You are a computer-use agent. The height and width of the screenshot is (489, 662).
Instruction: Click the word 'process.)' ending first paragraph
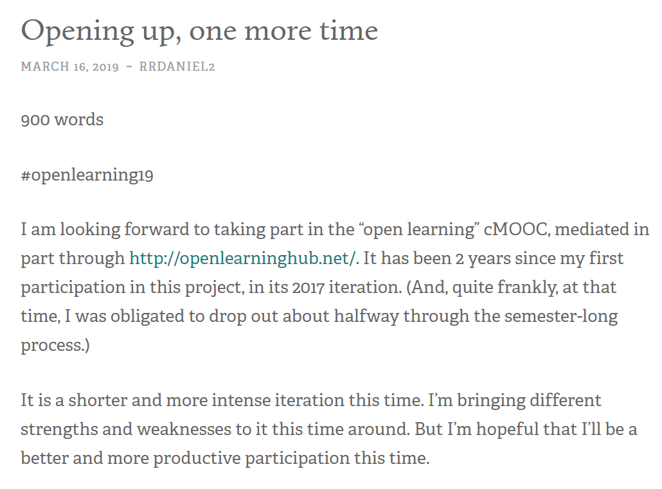coord(55,346)
